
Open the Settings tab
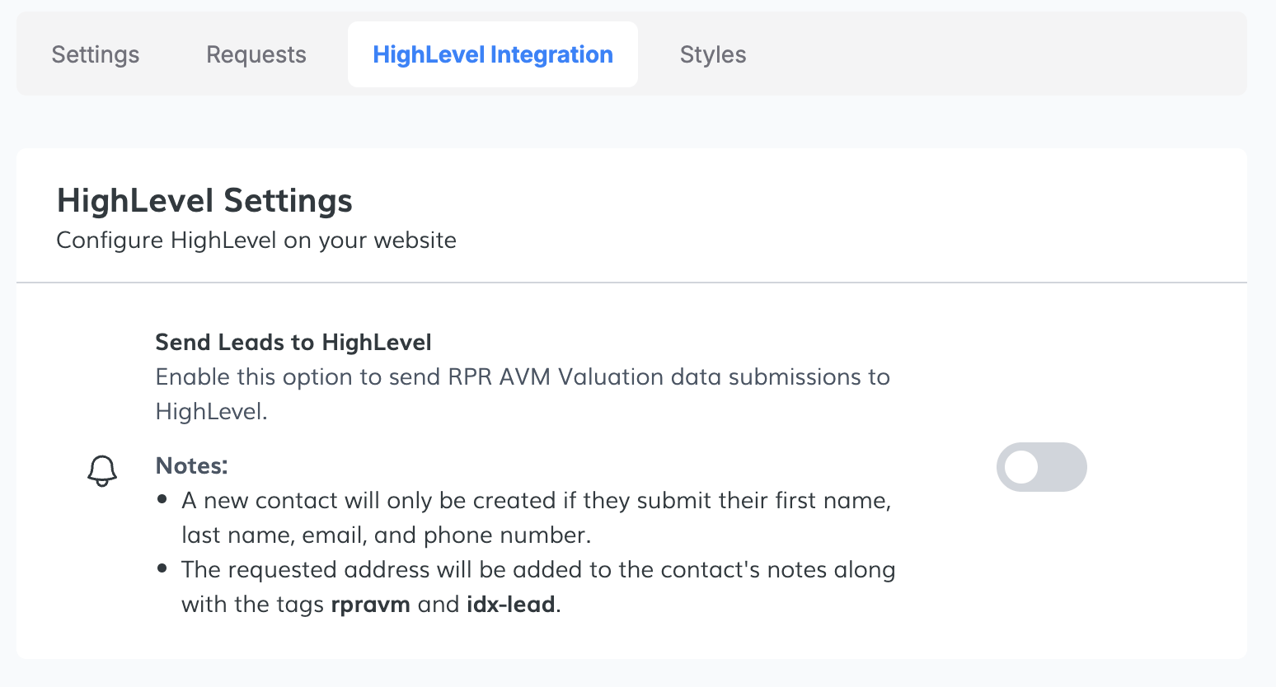96,54
